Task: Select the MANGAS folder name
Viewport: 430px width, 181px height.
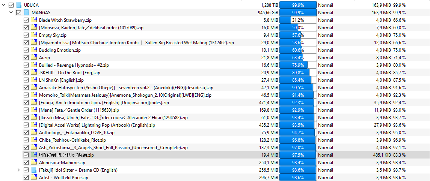Action: coord(41,13)
